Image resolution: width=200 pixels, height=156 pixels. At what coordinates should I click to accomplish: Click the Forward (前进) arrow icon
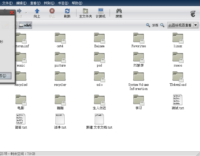point(19,11)
